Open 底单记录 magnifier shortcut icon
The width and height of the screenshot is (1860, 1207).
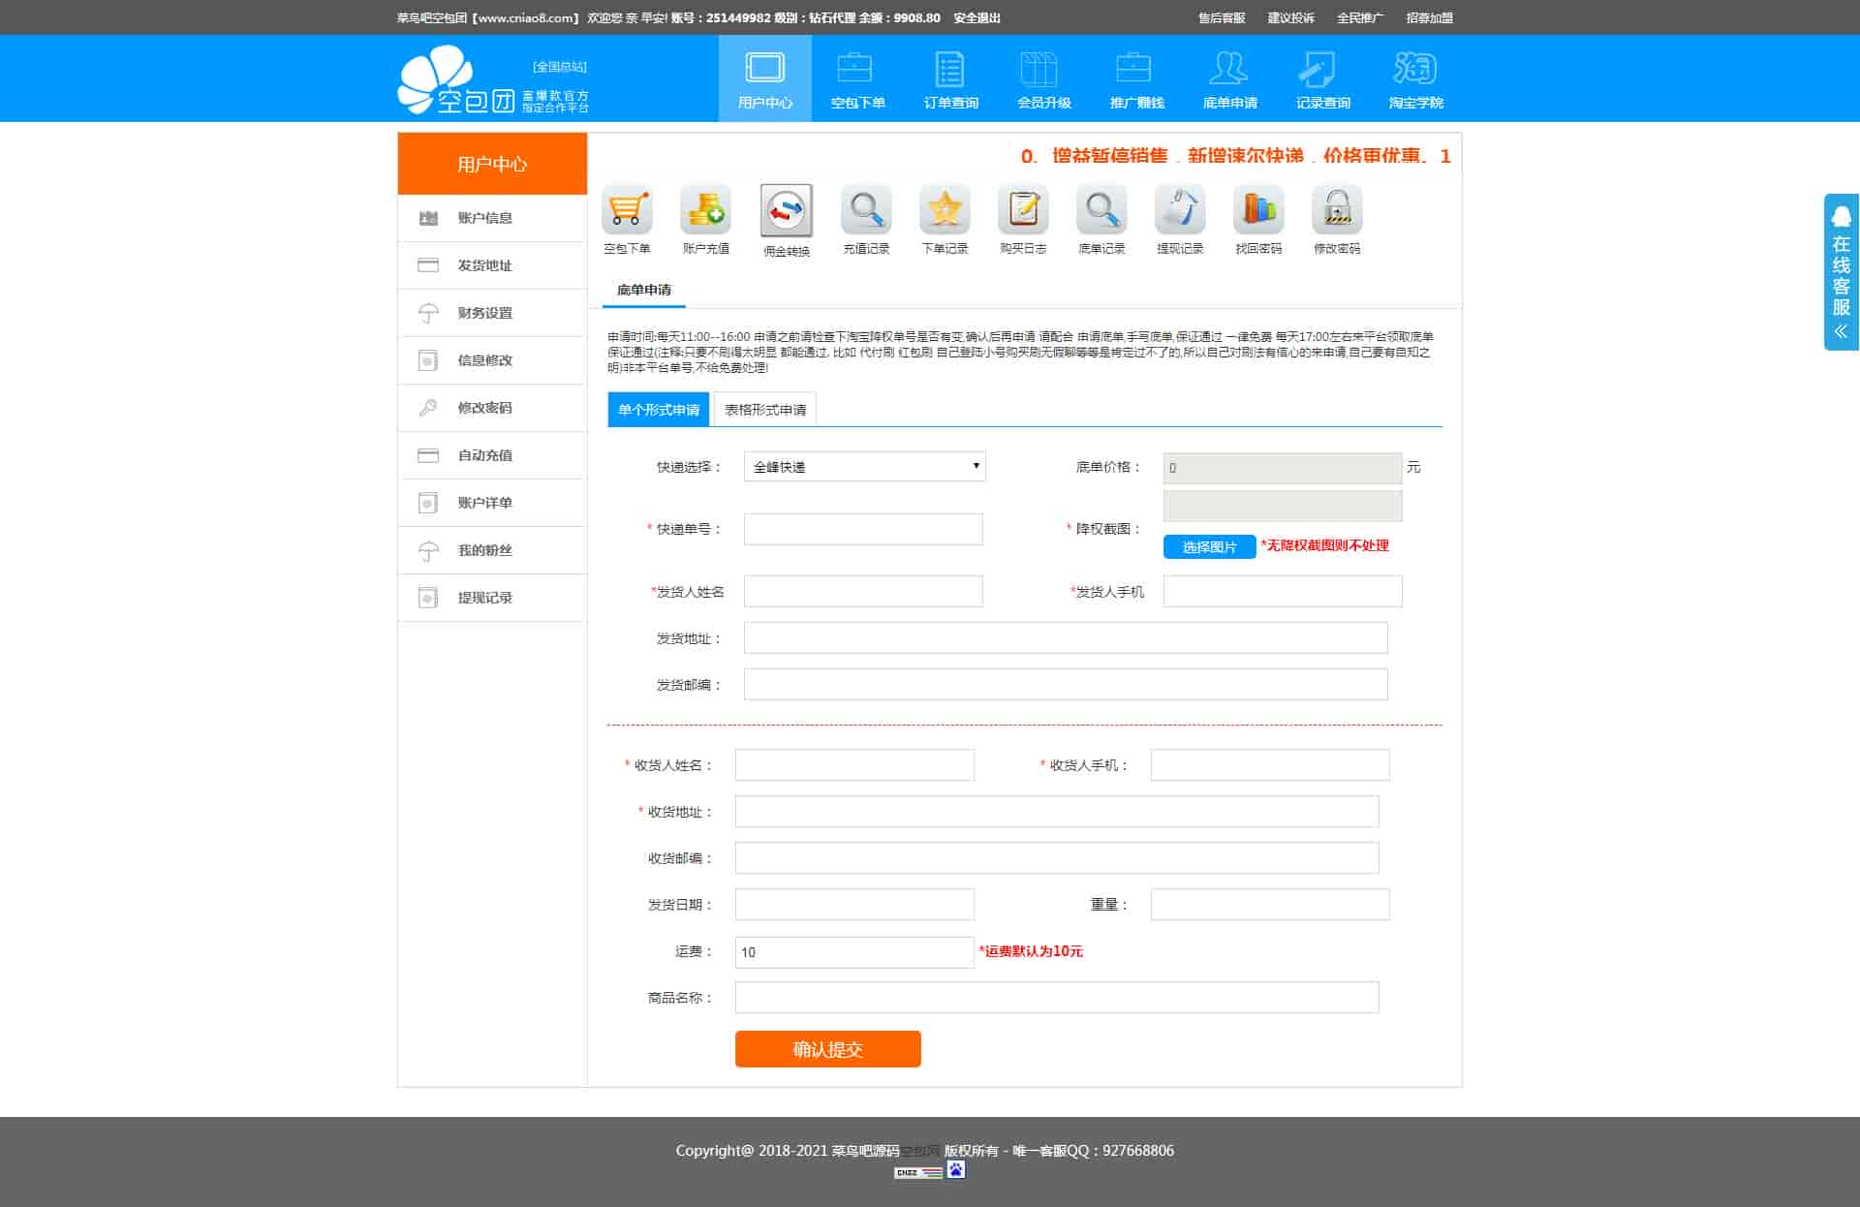(x=1101, y=209)
